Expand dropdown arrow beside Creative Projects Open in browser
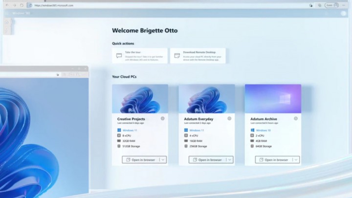The image size is (352, 198). [163, 160]
